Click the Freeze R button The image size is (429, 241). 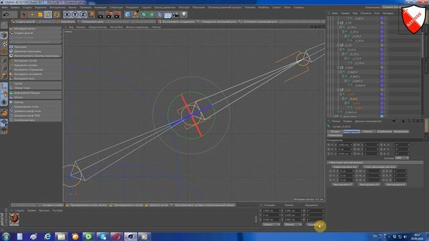point(395,185)
